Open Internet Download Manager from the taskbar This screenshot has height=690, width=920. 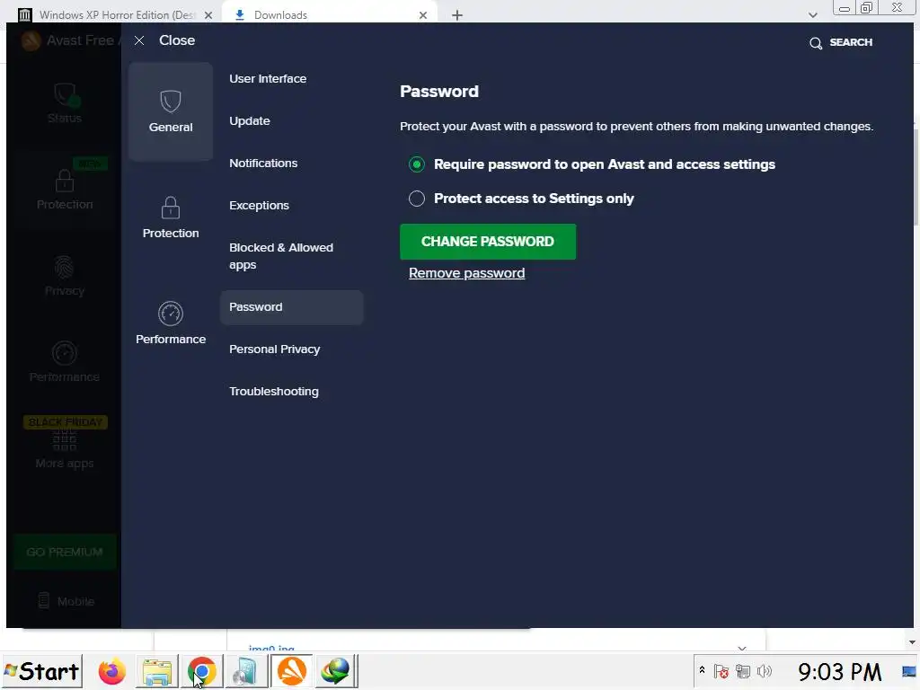point(336,672)
